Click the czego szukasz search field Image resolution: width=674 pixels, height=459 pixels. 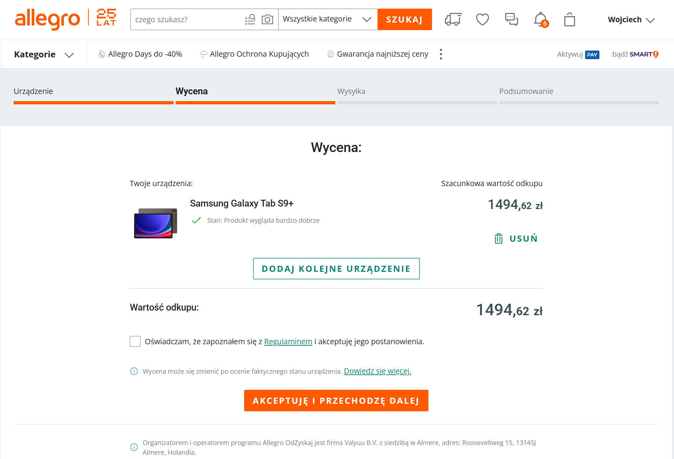coord(186,19)
